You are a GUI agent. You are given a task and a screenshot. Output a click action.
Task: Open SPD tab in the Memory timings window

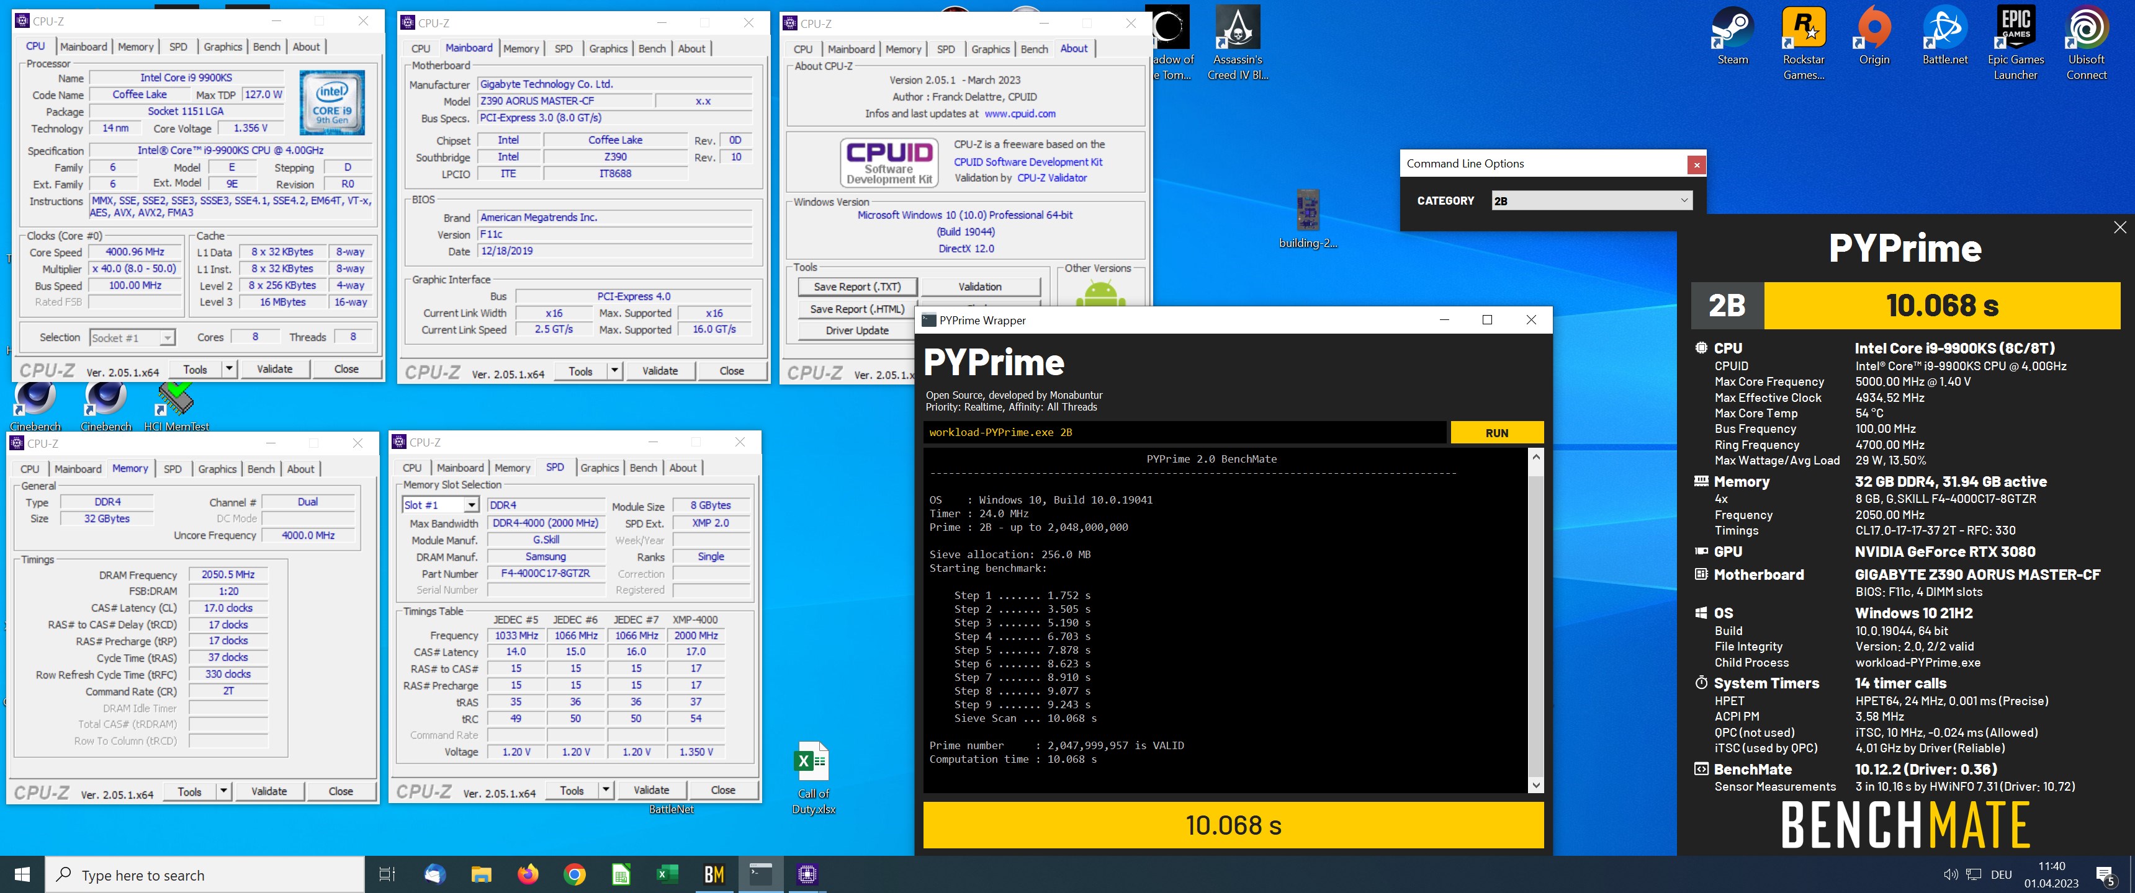point(173,469)
